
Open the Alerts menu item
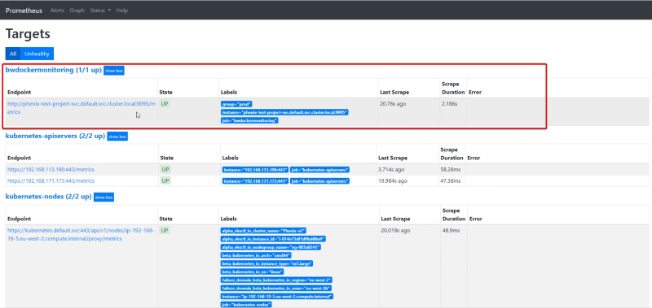57,11
